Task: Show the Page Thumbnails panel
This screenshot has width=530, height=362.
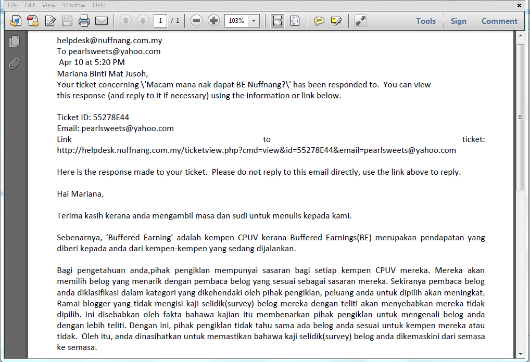Action: pos(14,41)
